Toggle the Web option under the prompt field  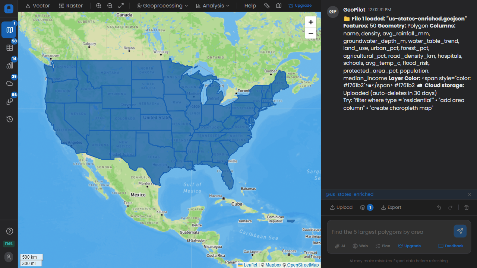point(360,246)
